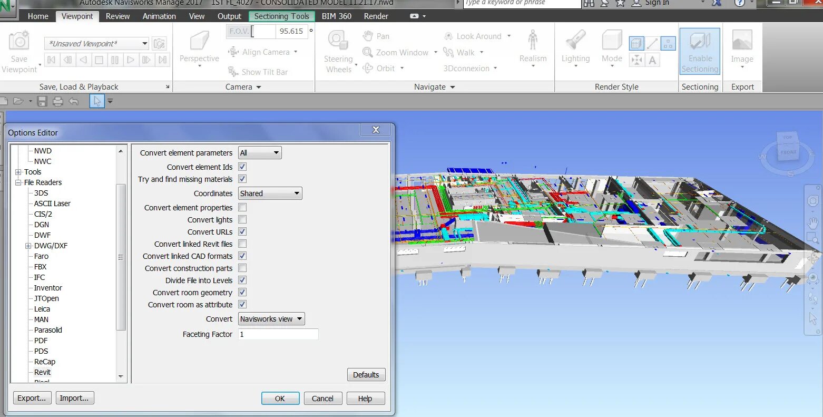
Task: Open the Realism options
Action: (x=533, y=49)
